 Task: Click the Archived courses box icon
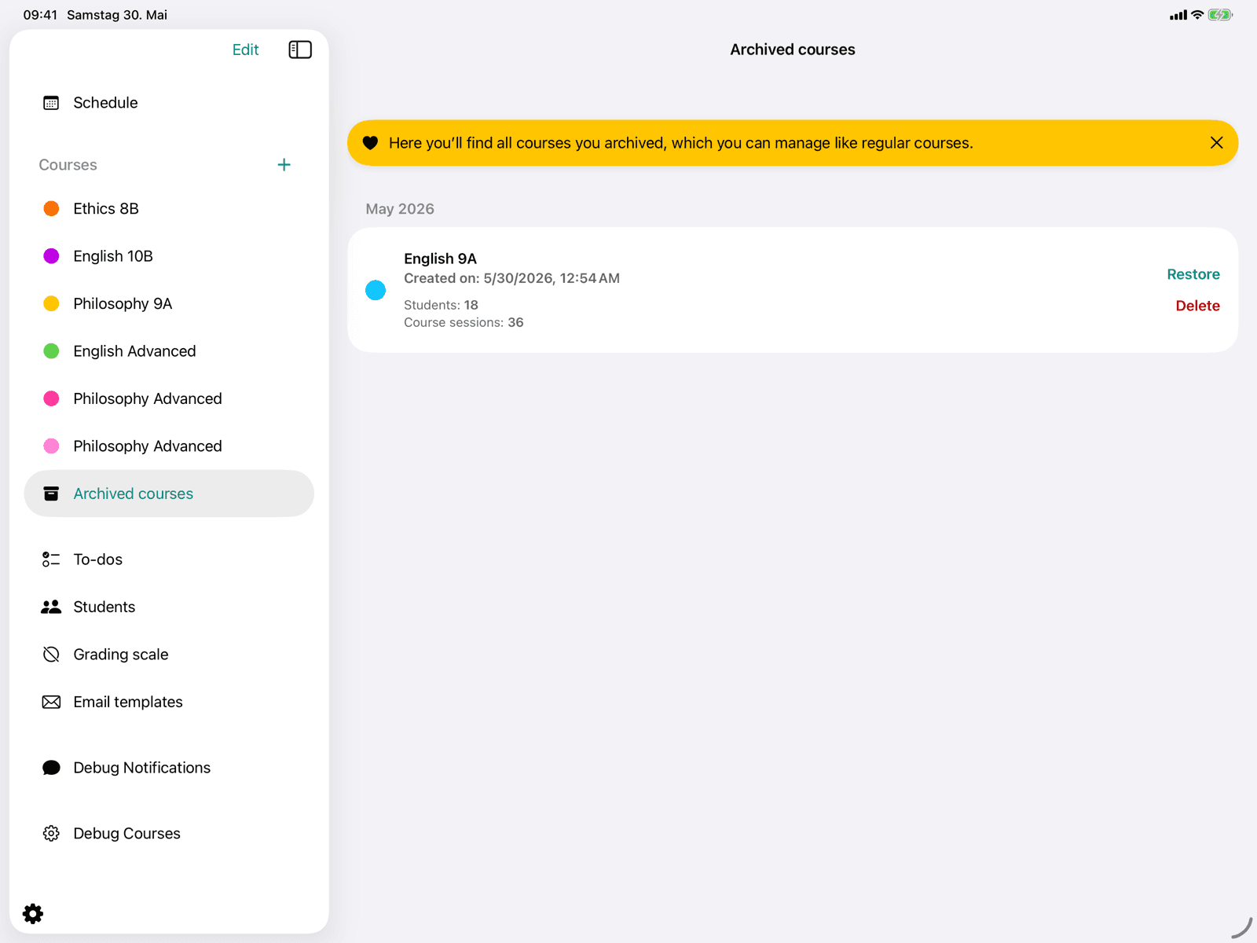tap(51, 494)
